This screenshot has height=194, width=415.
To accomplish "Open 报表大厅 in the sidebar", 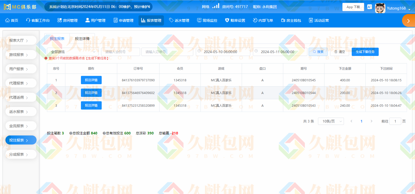I will pyautogui.click(x=21, y=40).
